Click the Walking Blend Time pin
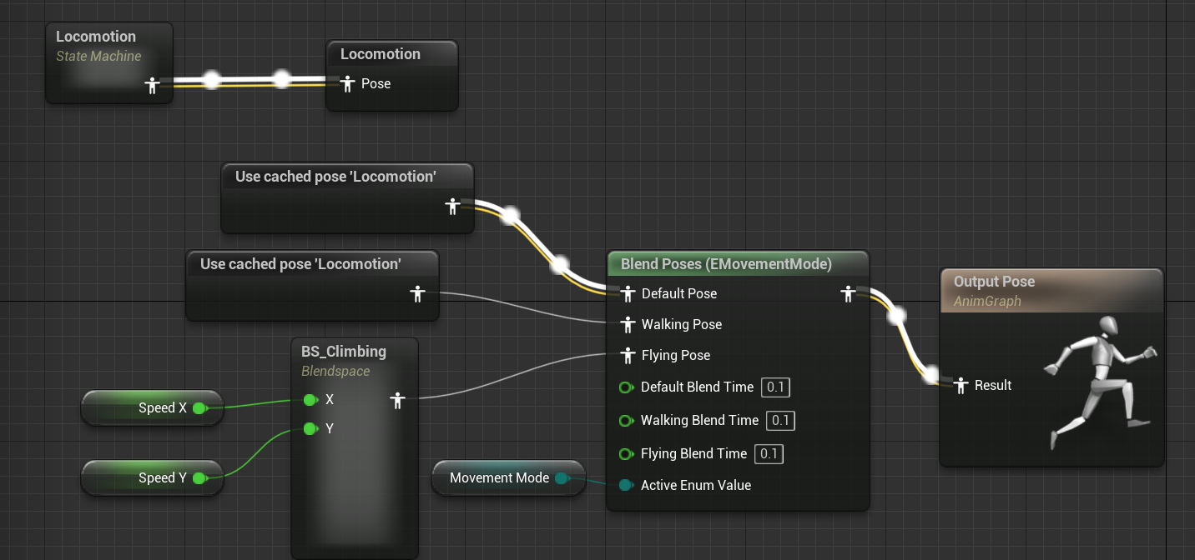Viewport: 1195px width, 560px height. (x=626, y=421)
